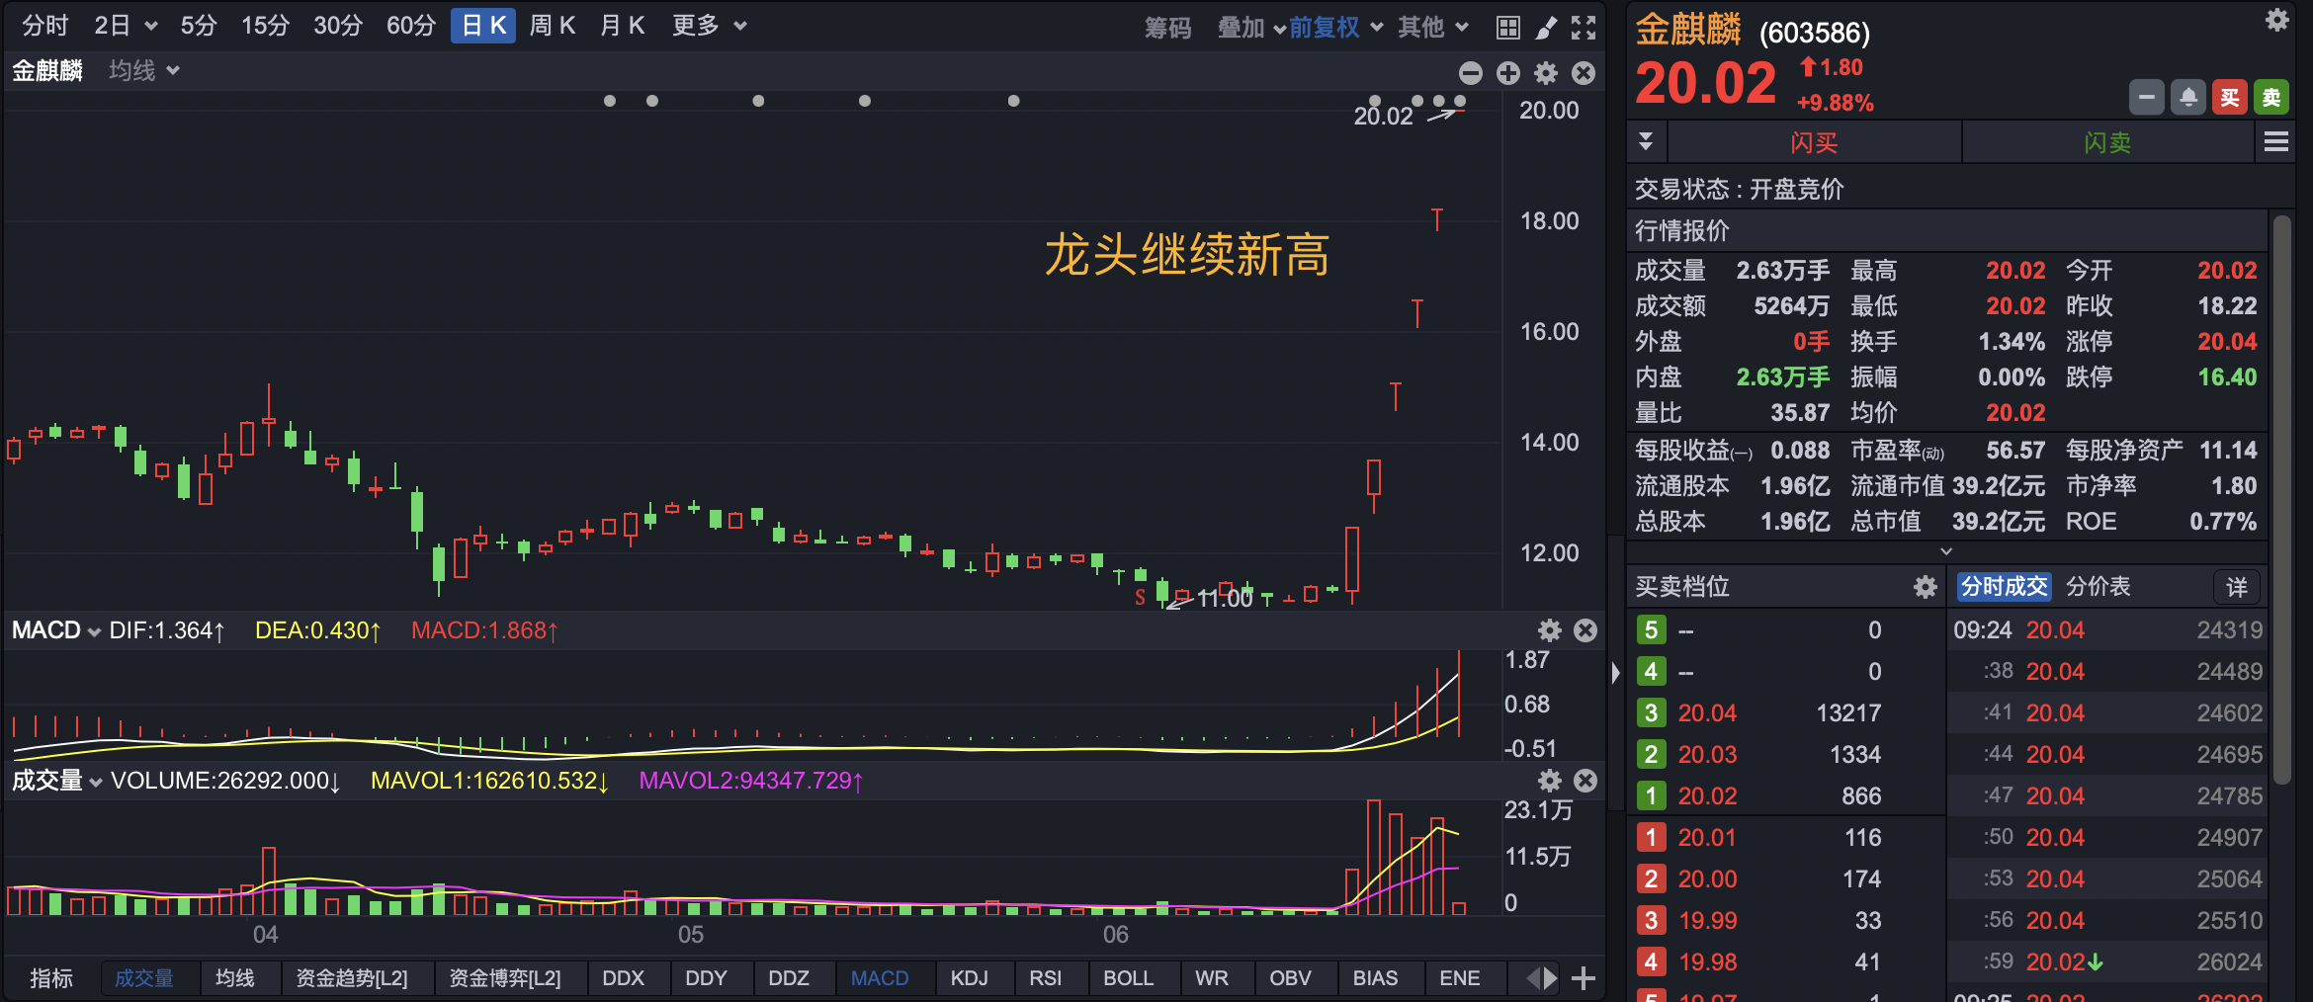The width and height of the screenshot is (2313, 1002).
Task: Select the 周K weekly candlestick tab
Action: coord(552,26)
